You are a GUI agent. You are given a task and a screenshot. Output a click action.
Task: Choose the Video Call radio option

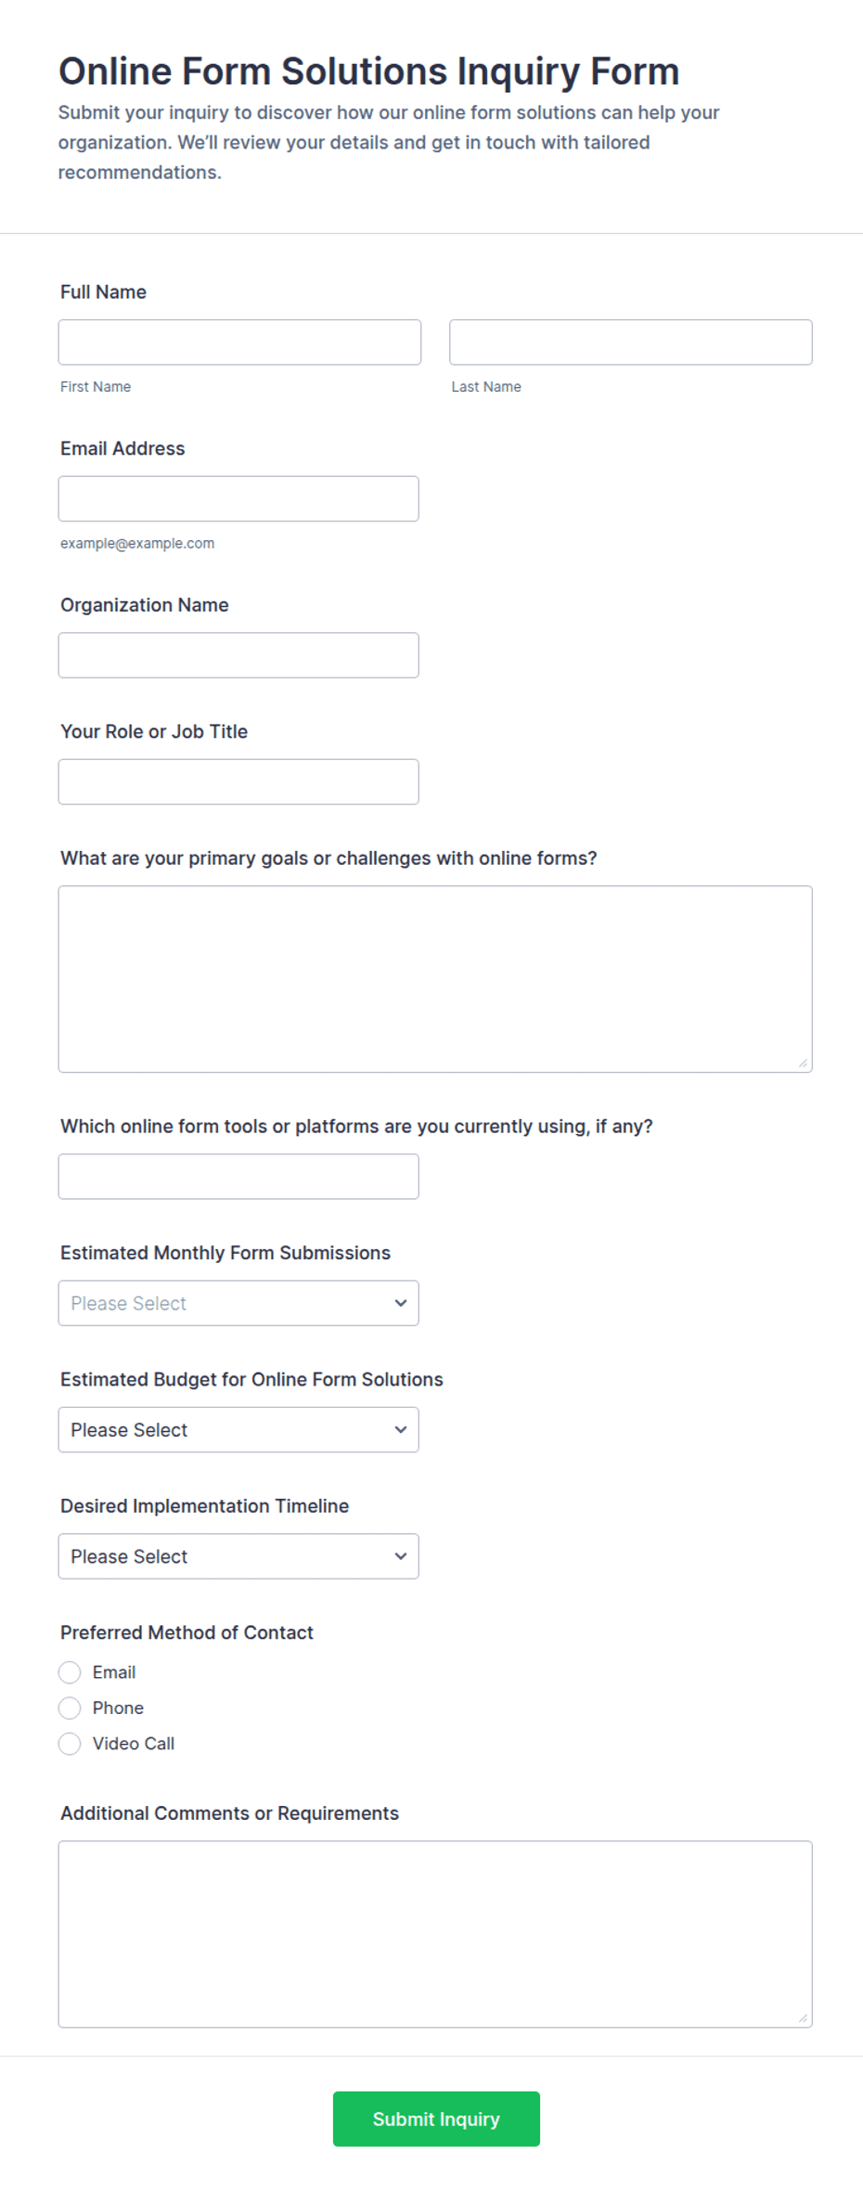[70, 1744]
